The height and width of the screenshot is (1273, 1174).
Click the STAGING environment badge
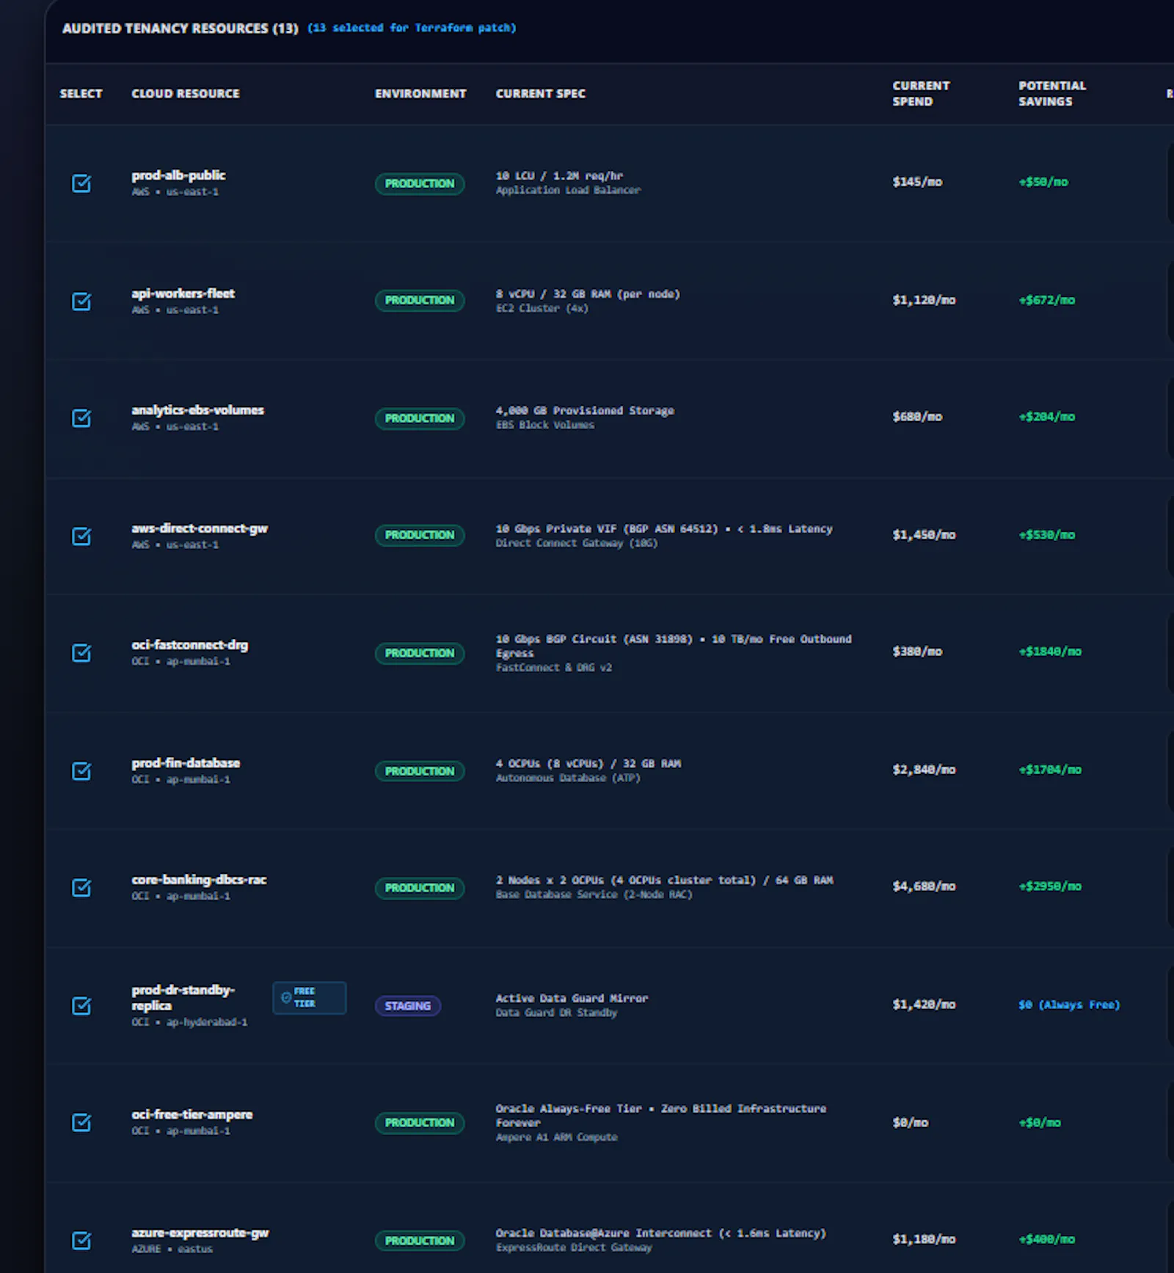[x=408, y=1005]
